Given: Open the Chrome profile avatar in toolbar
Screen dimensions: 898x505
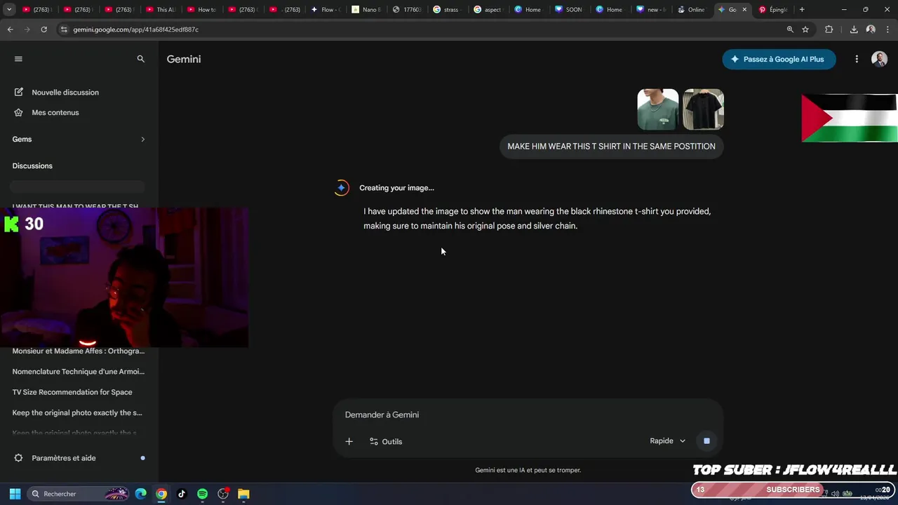Looking at the screenshot, I should point(871,29).
